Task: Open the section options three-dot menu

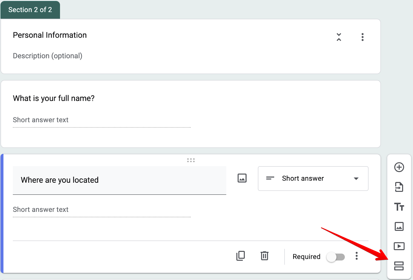Action: coord(362,37)
